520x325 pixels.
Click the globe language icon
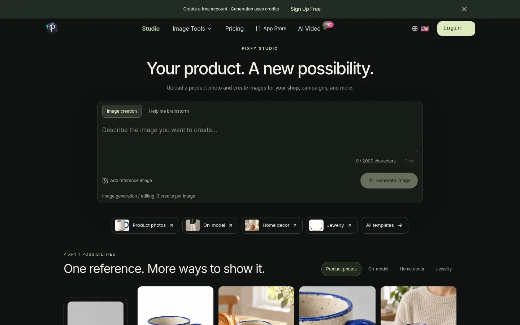point(415,29)
